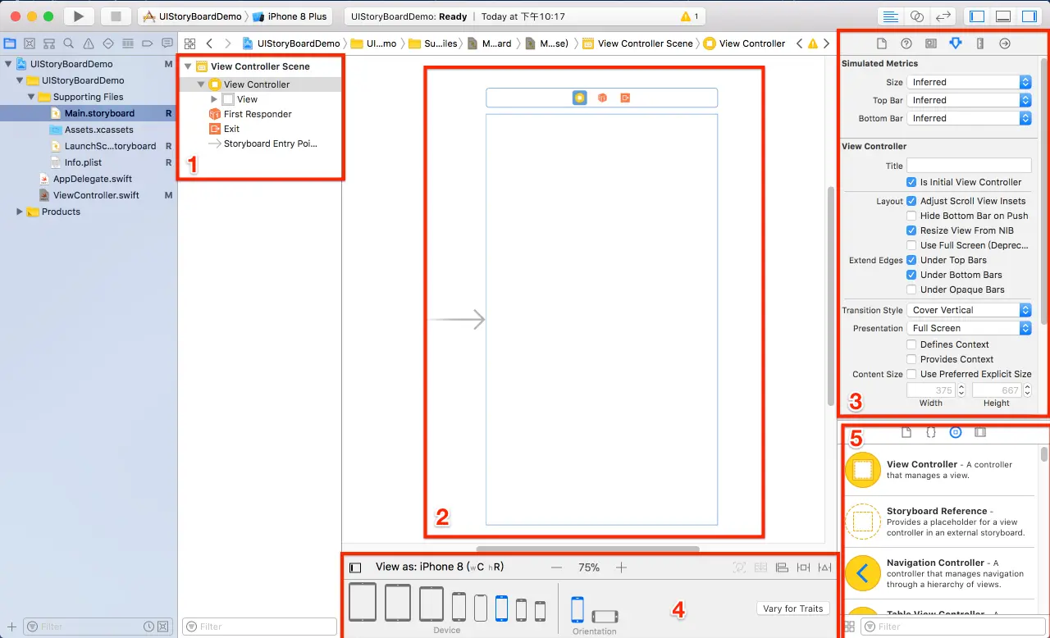Open the Connections inspector arrow icon
1050x638 pixels.
(1004, 43)
